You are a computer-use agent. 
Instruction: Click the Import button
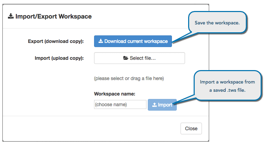(x=162, y=105)
